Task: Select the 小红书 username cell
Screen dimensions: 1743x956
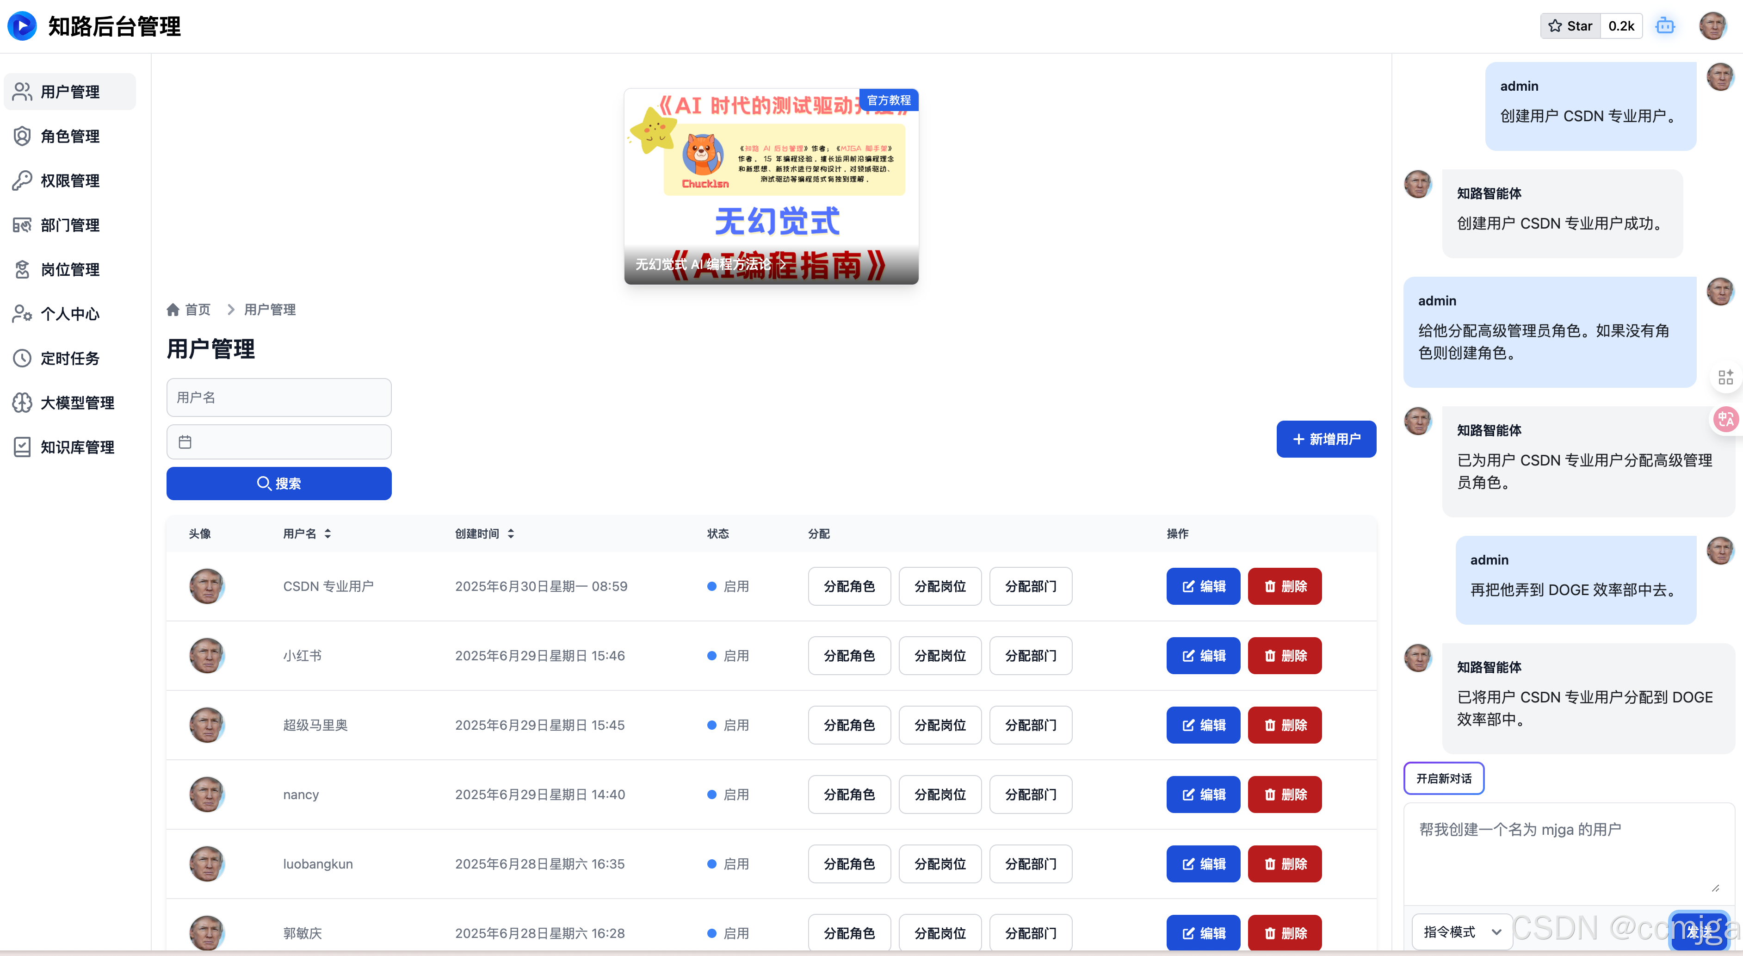Action: pos(302,655)
